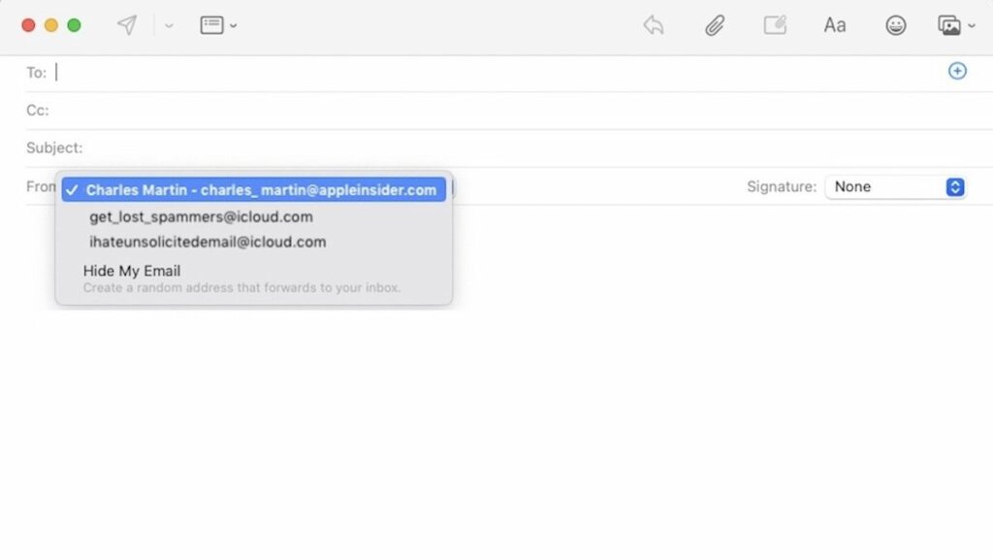Click the Cc address field
The image size is (993, 559).
485,110
